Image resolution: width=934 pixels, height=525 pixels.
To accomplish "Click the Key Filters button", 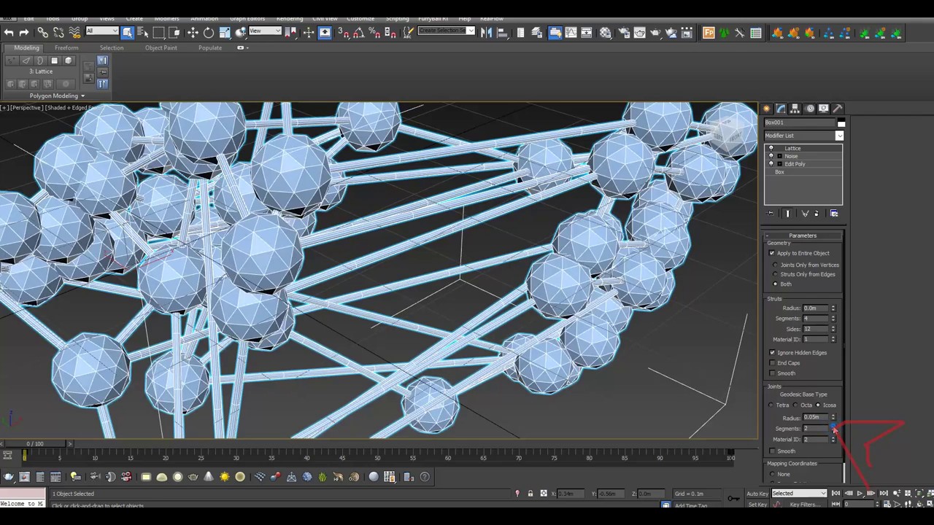I will (805, 505).
